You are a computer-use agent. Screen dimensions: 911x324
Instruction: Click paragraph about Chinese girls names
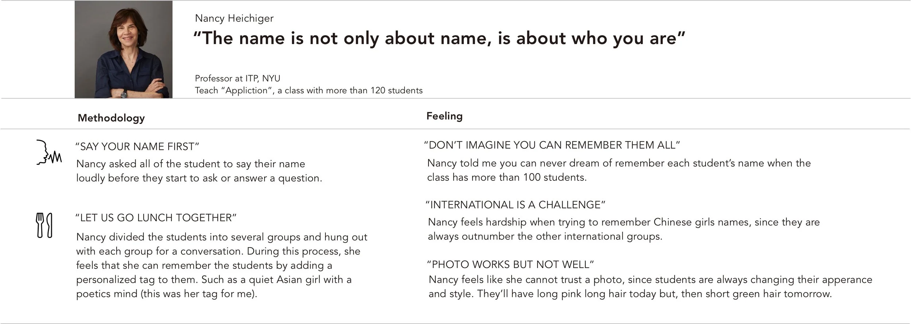[623, 229]
